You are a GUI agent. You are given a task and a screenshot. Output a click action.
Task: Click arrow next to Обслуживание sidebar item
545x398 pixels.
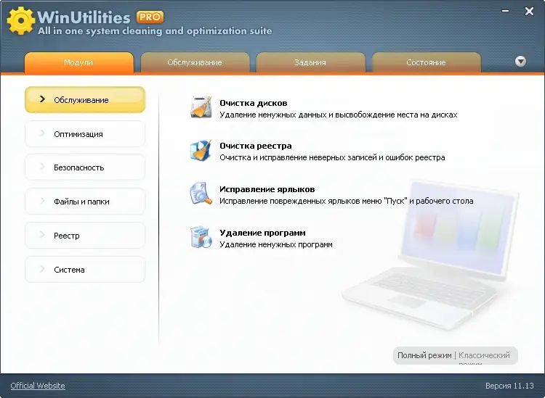coord(42,99)
